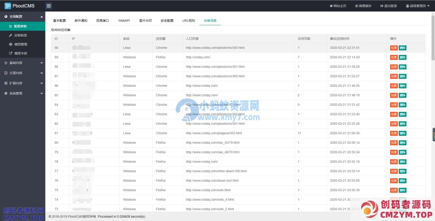Clear cache using the trash icon
Image resolution: width=435 pixels, height=221 pixels.
(356, 6)
